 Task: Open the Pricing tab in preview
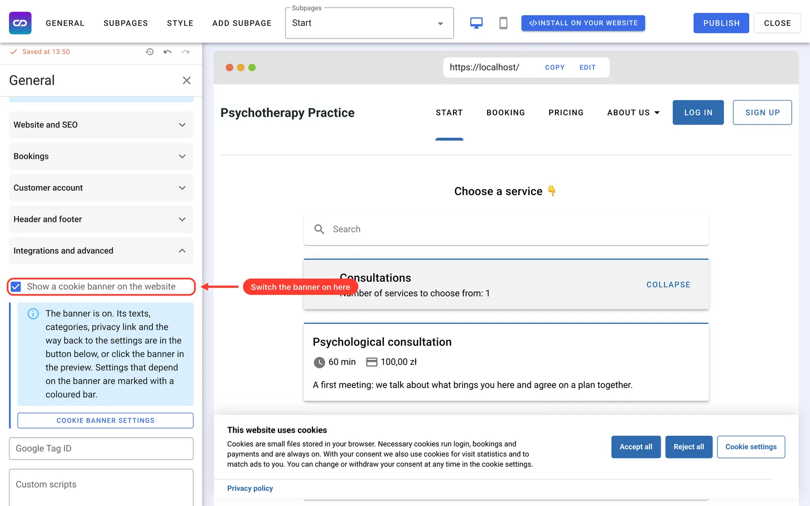[566, 113]
